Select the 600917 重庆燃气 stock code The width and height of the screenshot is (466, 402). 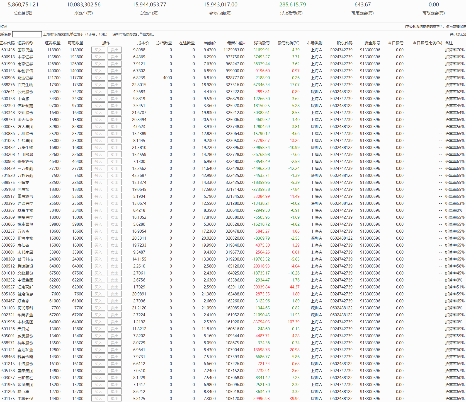point(8,196)
